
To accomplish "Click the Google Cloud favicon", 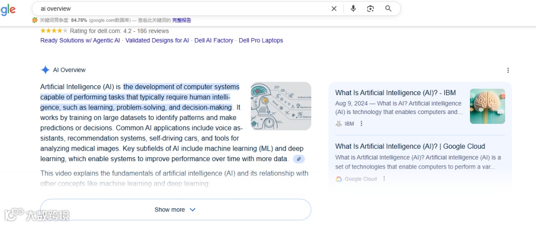I will click(x=338, y=179).
